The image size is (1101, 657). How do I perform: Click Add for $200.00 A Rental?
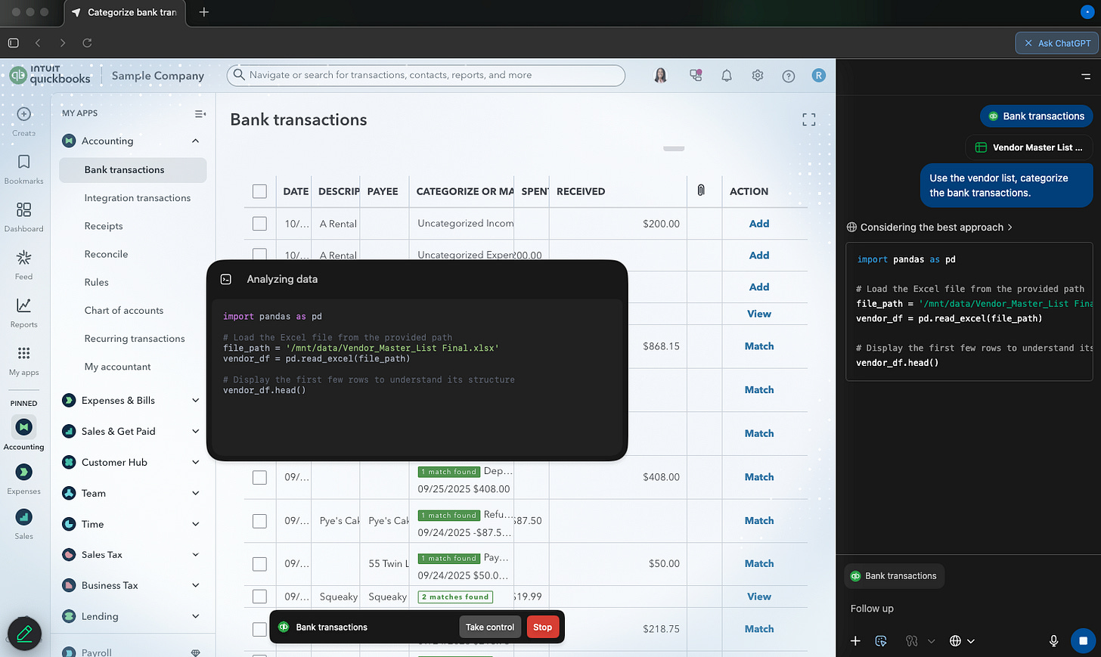[x=759, y=224]
